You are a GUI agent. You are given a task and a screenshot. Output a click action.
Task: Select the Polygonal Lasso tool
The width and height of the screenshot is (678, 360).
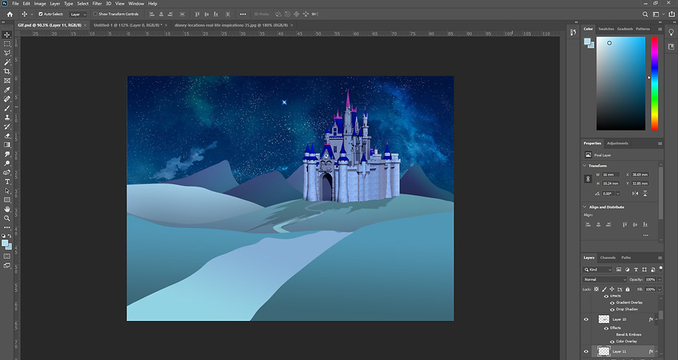pos(7,53)
